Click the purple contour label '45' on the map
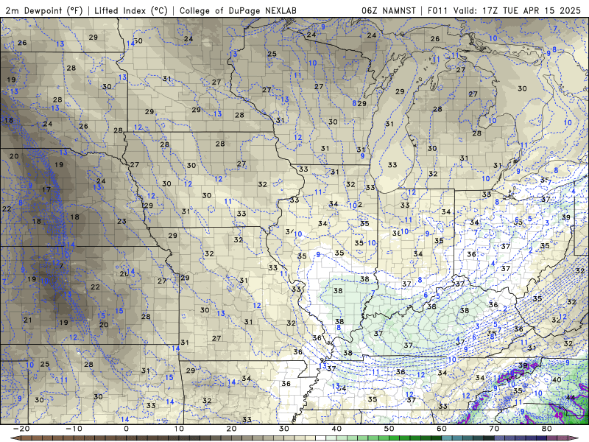The height and width of the screenshot is (442, 589). [x=558, y=415]
